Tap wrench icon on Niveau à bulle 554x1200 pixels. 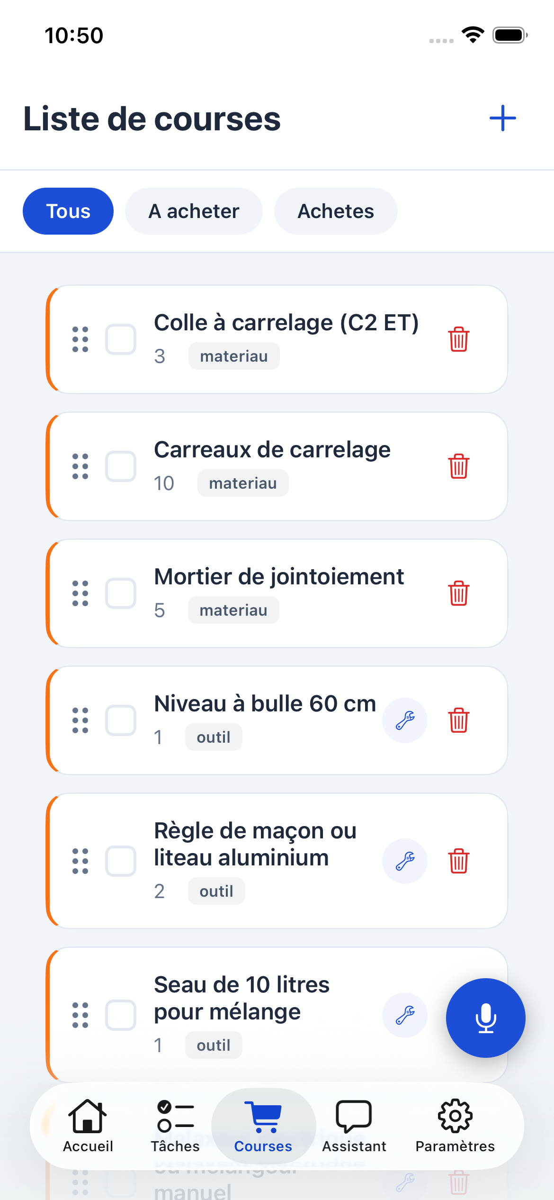pyautogui.click(x=405, y=720)
